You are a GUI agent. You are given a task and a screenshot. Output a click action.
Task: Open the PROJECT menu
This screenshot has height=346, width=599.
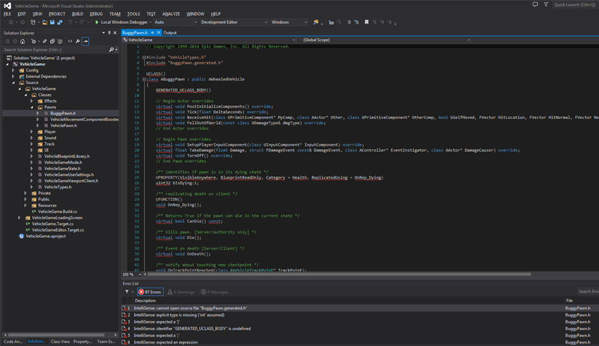(x=57, y=14)
